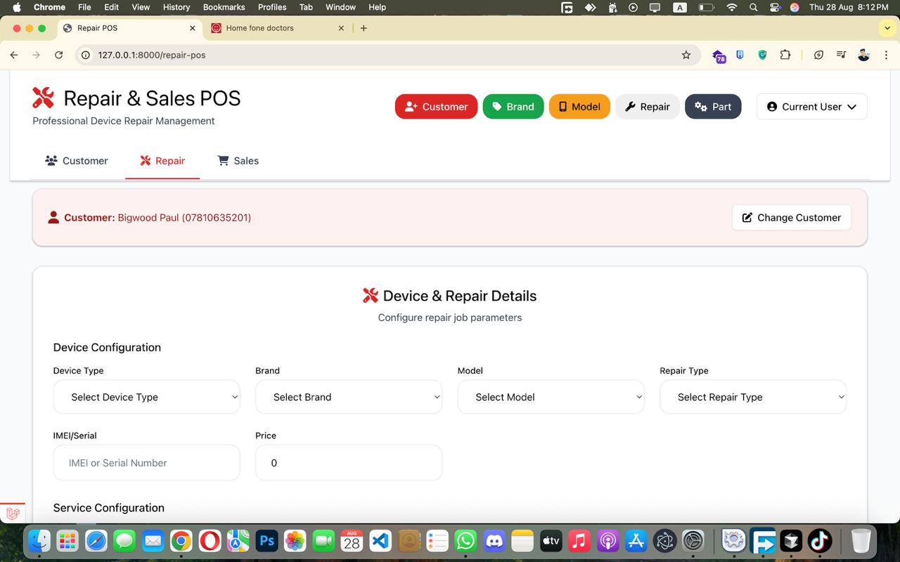Open the Profiles menu
The height and width of the screenshot is (562, 900).
pyautogui.click(x=272, y=7)
